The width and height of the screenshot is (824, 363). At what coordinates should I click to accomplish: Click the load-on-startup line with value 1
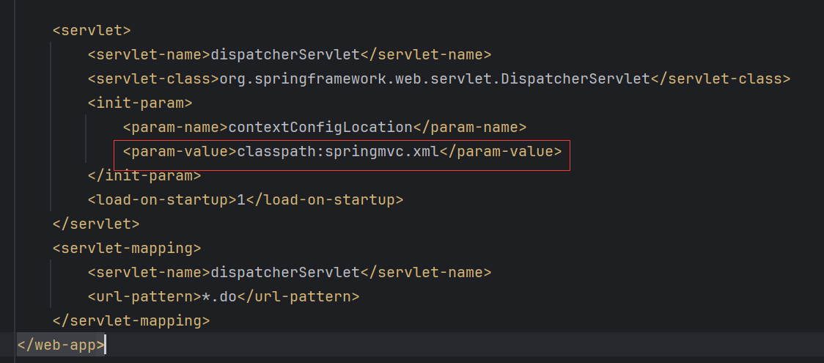click(x=245, y=200)
